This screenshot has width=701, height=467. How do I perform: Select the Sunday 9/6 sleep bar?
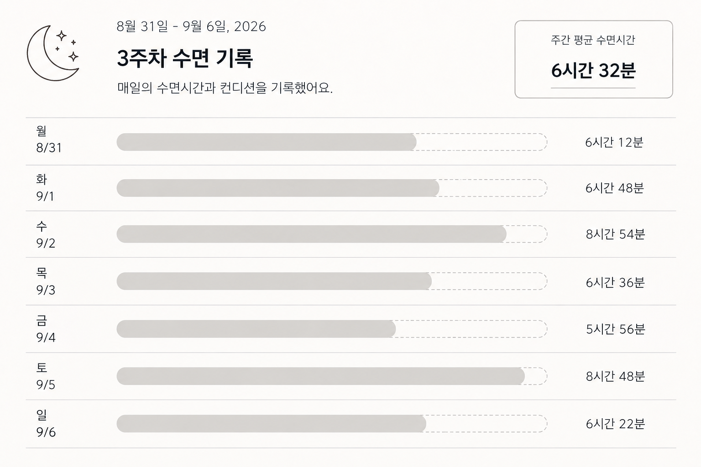click(332, 424)
